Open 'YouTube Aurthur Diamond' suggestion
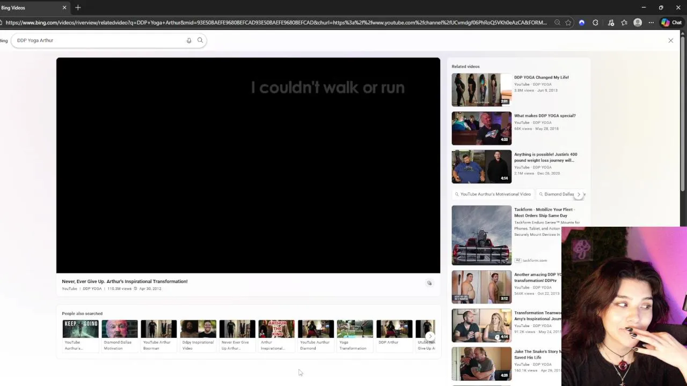Screen dimensions: 687x386 click(x=316, y=336)
